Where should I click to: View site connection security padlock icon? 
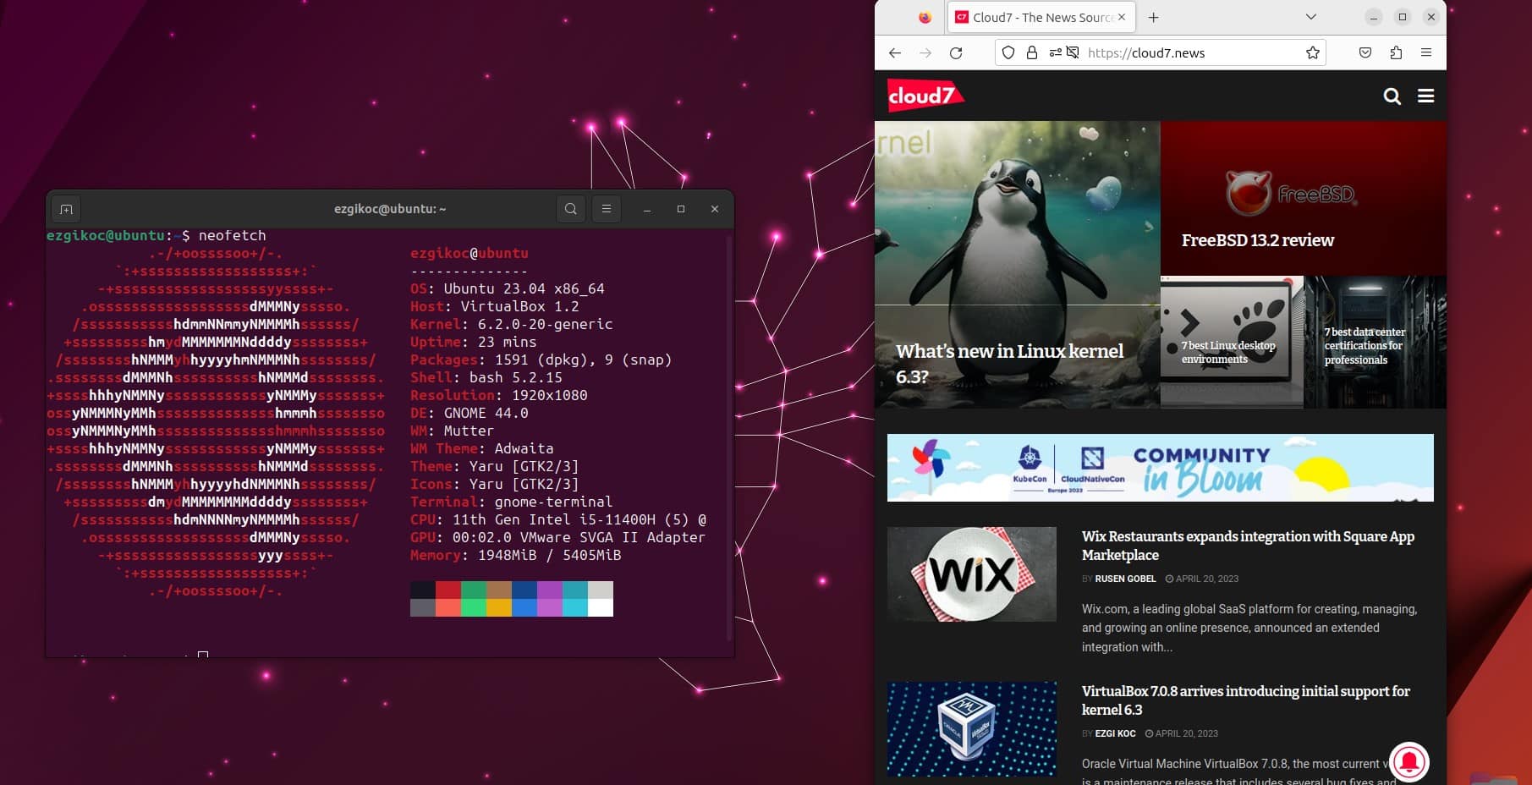tap(1032, 52)
